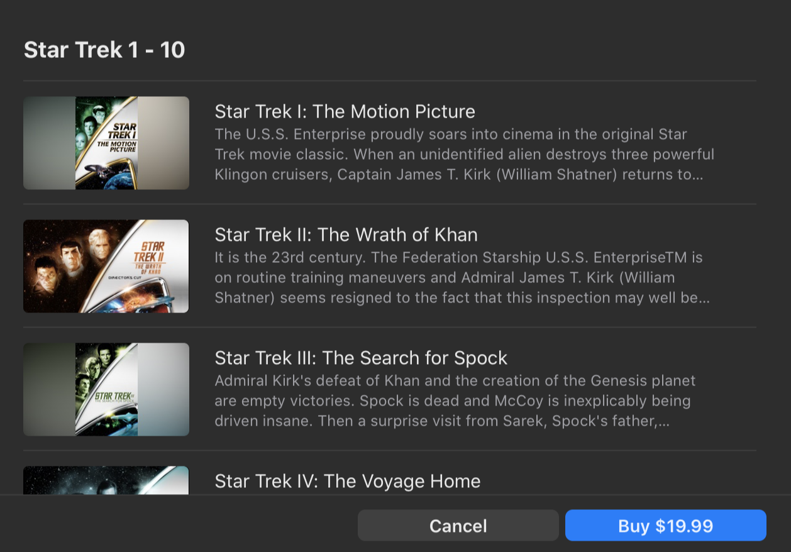Click the Star Trek I Motion Picture poster thumbnail
791x552 pixels.
[x=106, y=143]
